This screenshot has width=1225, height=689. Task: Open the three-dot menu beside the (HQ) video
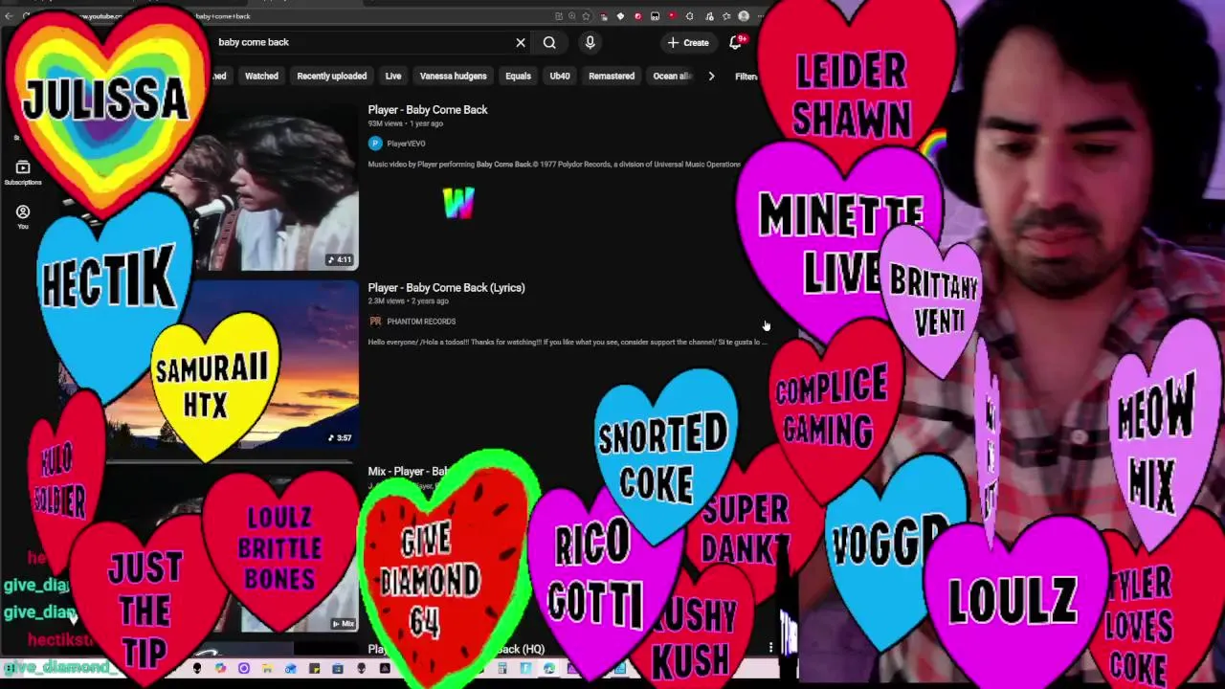[x=770, y=649]
